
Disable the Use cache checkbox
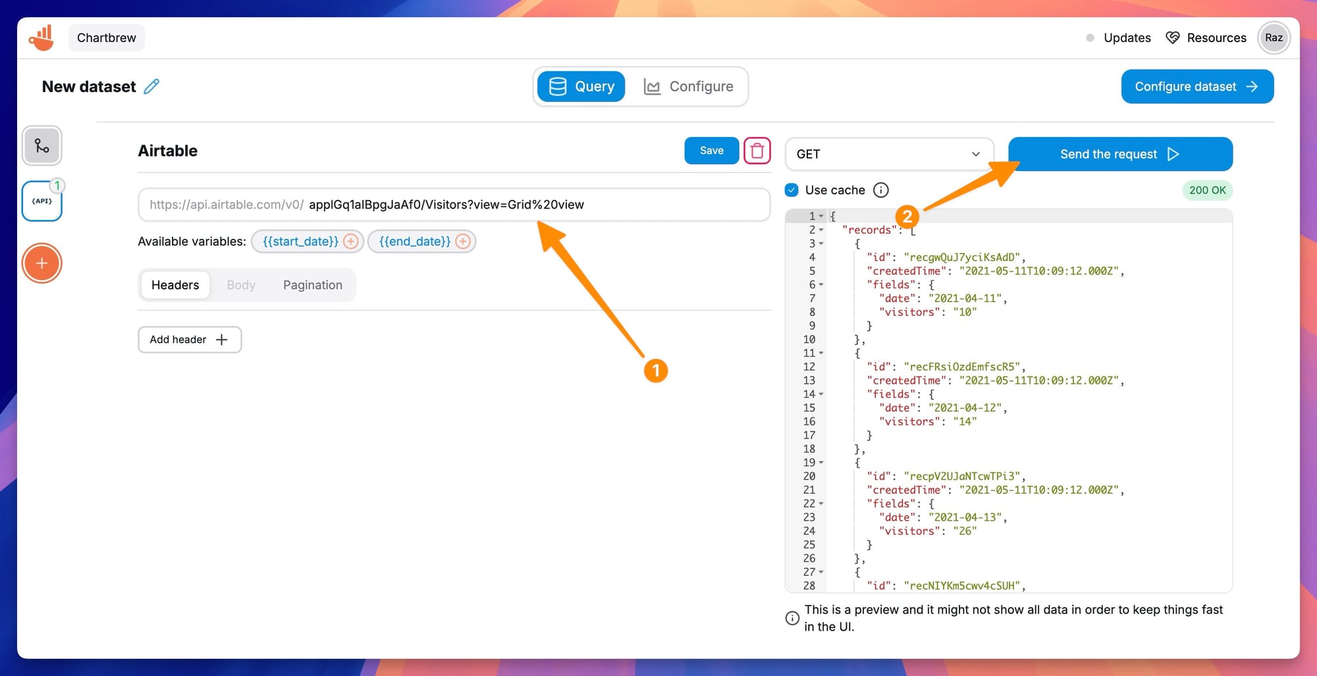791,190
